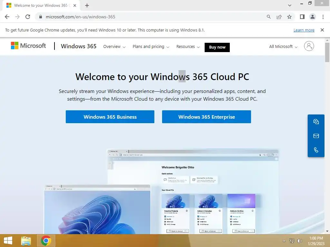Expand the Plans and pricing menu
This screenshot has height=247, width=330.
(x=151, y=47)
